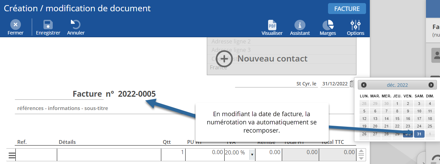Open the déc. 2022 month selector header
Viewport: 440px width, 164px height.
(x=397, y=85)
